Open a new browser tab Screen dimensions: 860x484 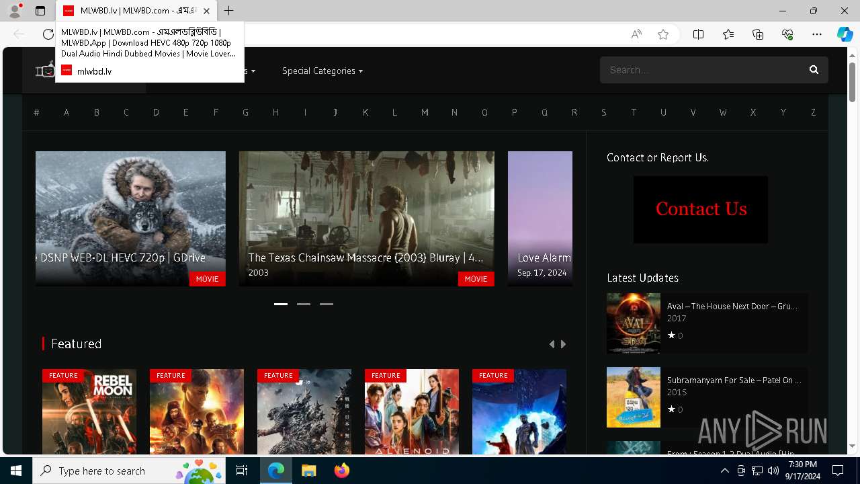pyautogui.click(x=229, y=11)
